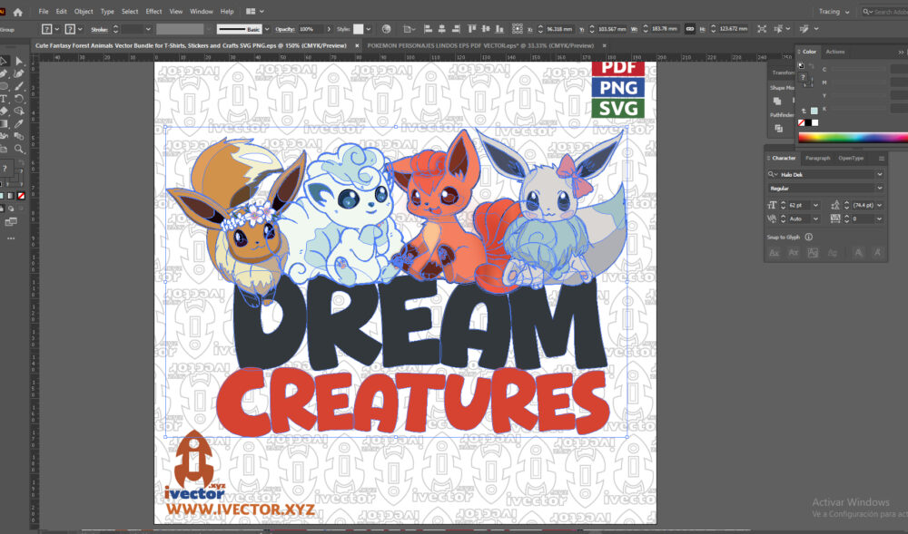The width and height of the screenshot is (908, 534).
Task: Click the Recolor Artwork globe icon
Action: (x=386, y=29)
